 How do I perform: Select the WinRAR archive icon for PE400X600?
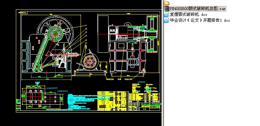pos(166,9)
